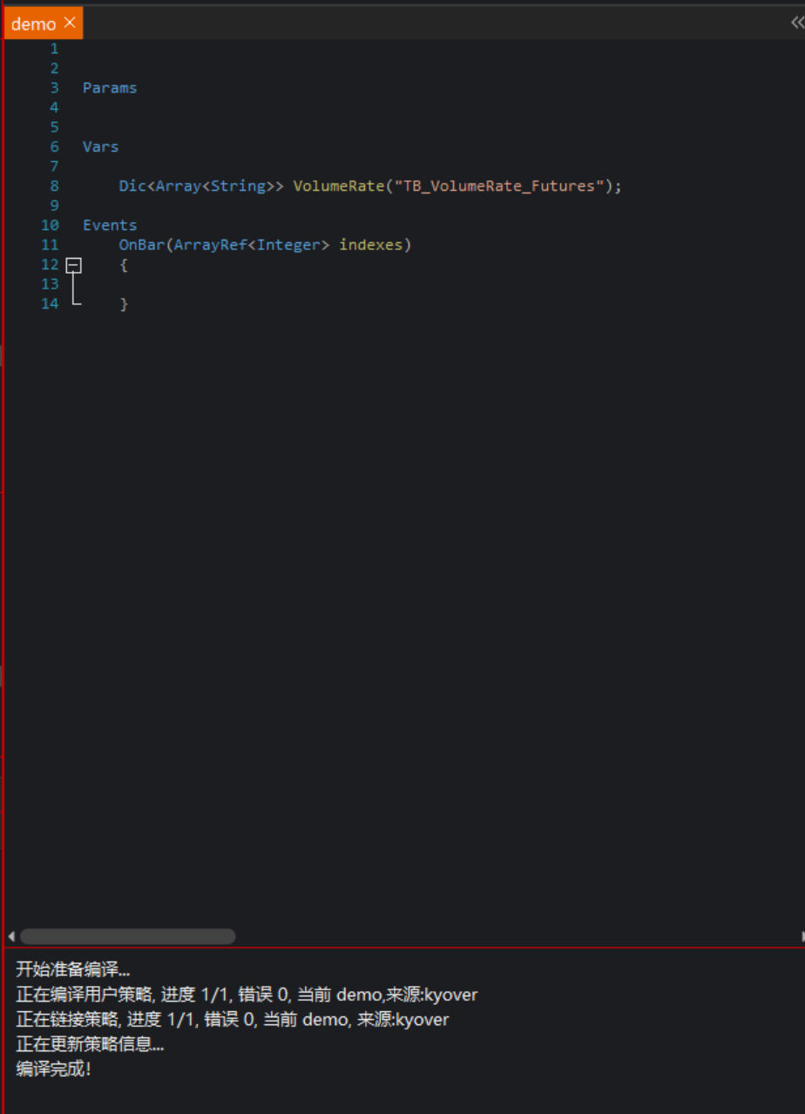
Task: Click the horizontal scrollbar left arrow
Action: [10, 936]
